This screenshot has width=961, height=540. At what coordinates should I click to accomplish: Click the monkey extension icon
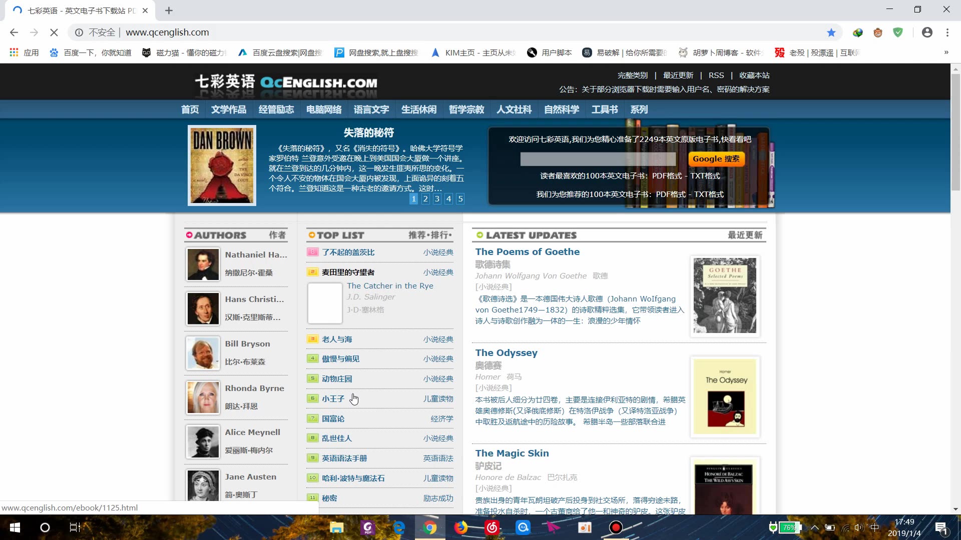pos(878,32)
